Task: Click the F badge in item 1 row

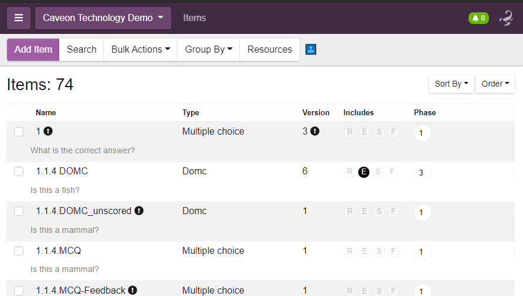Action: (393, 132)
